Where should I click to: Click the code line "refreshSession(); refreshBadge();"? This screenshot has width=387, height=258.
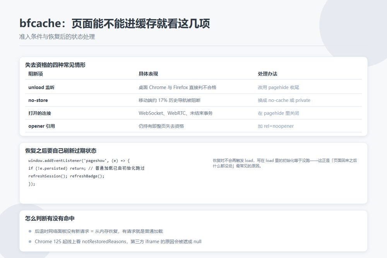pyautogui.click(x=67, y=176)
